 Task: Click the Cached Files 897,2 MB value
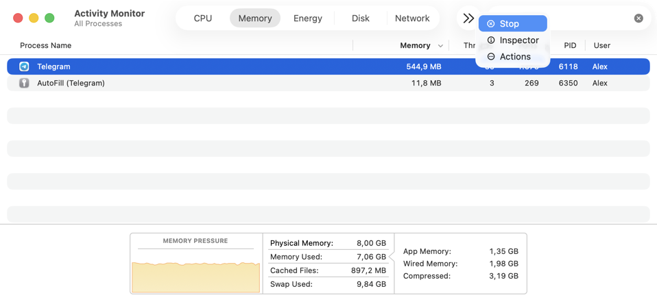point(369,270)
